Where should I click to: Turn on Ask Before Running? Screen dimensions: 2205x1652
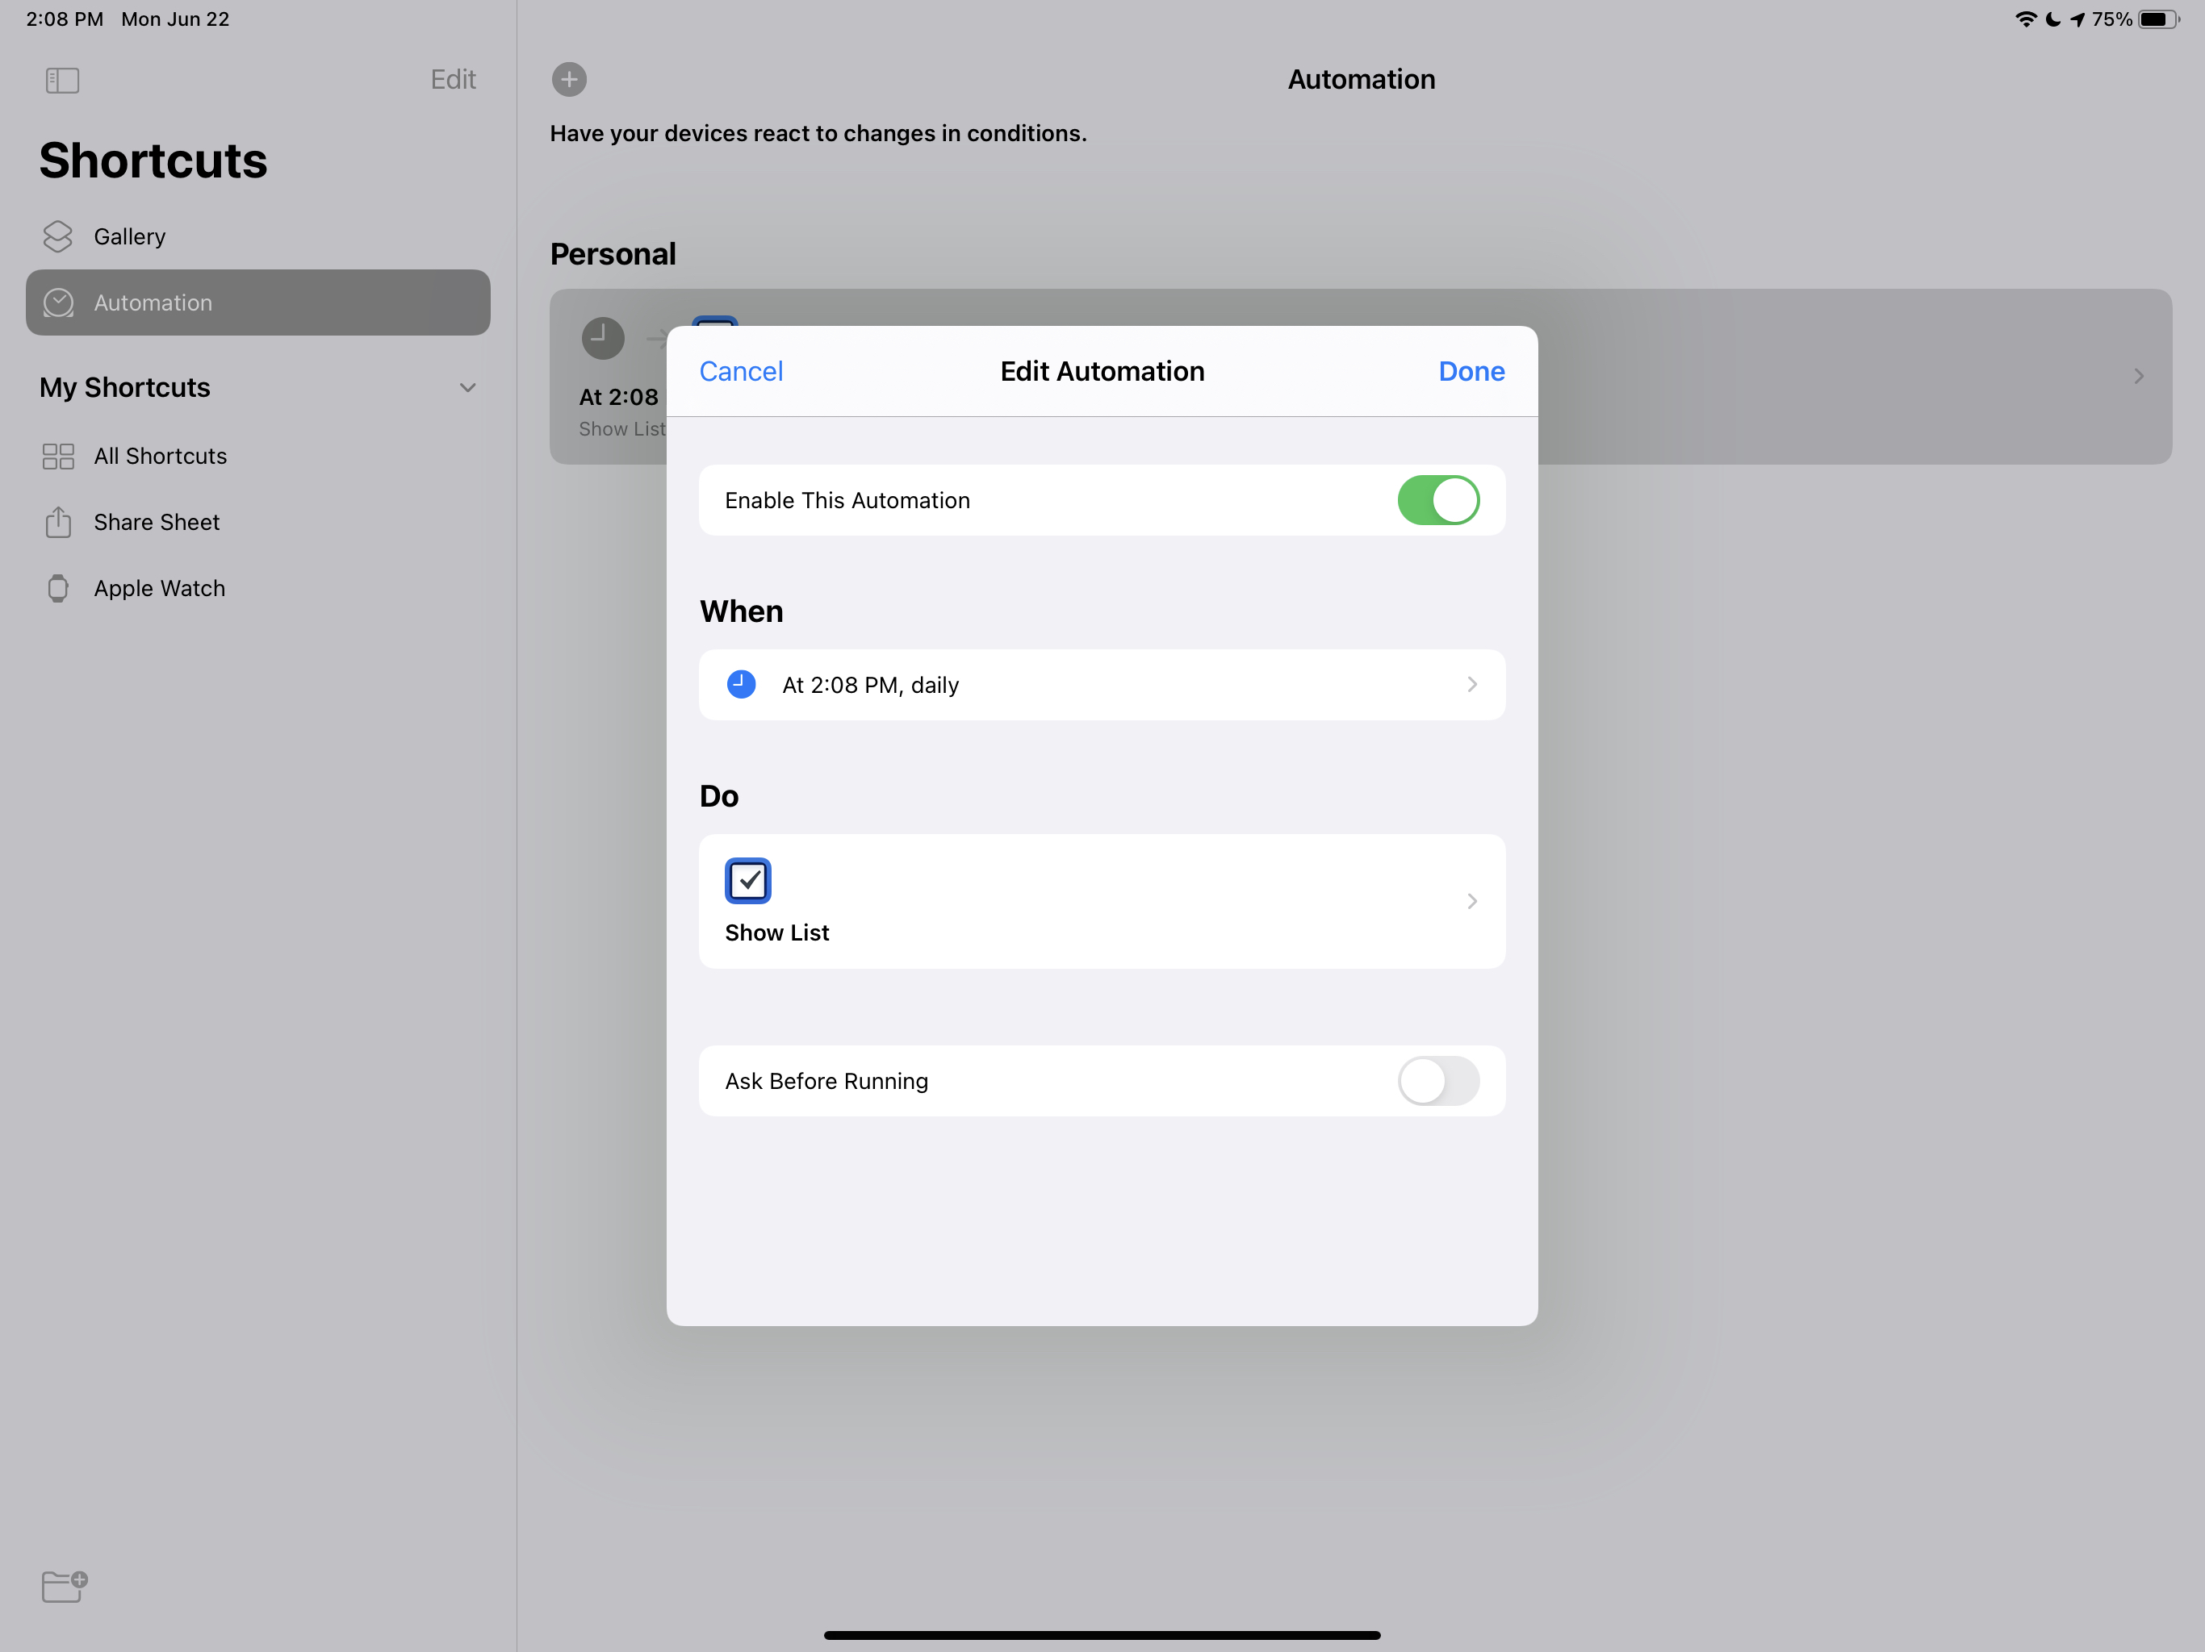tap(1437, 1081)
